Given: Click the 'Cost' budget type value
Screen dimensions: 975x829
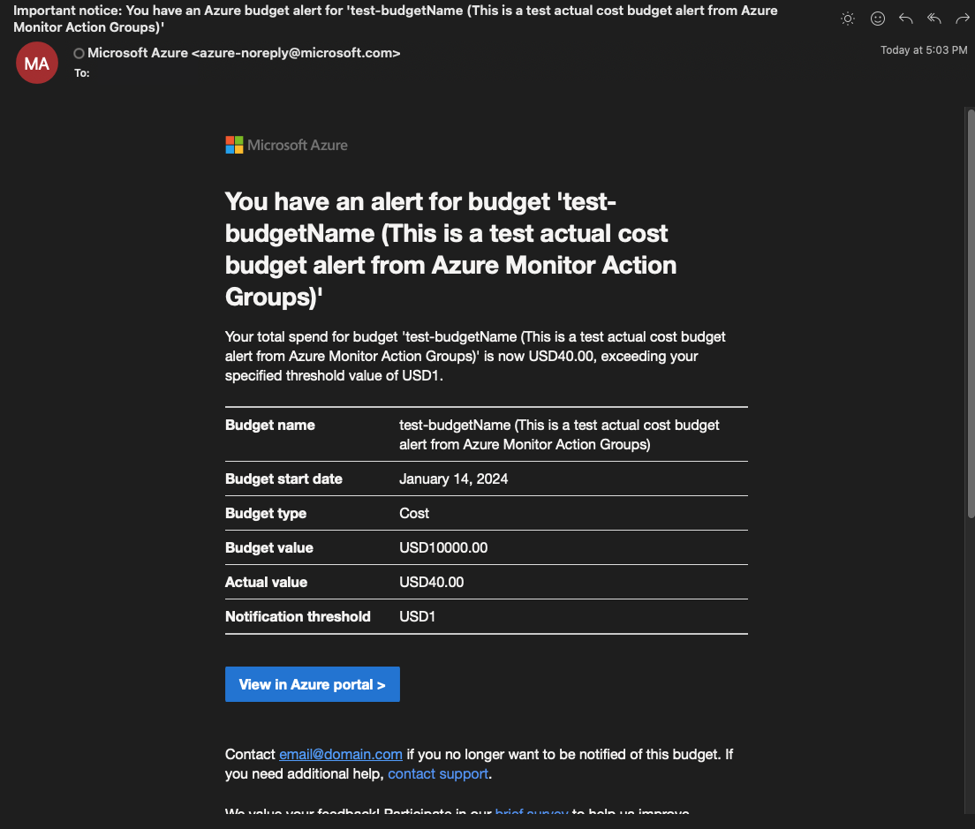Looking at the screenshot, I should point(414,513).
